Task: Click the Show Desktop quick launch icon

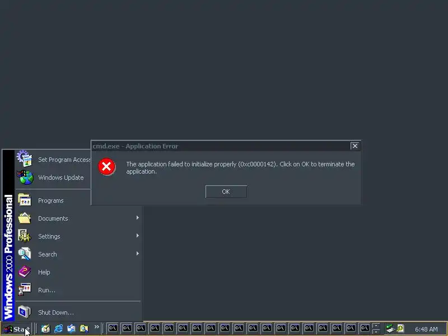Action: 45,329
